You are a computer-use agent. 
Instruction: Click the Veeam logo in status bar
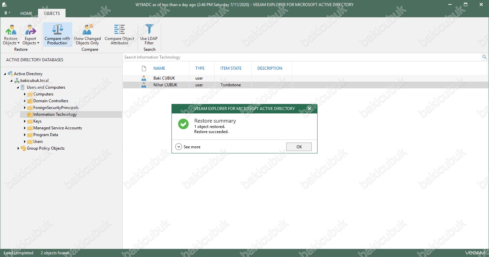click(475, 253)
